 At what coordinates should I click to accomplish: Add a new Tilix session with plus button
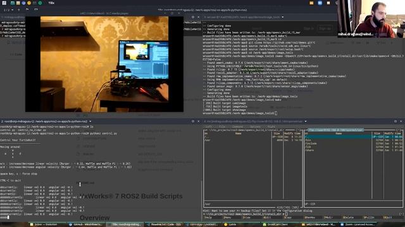pos(18,10)
